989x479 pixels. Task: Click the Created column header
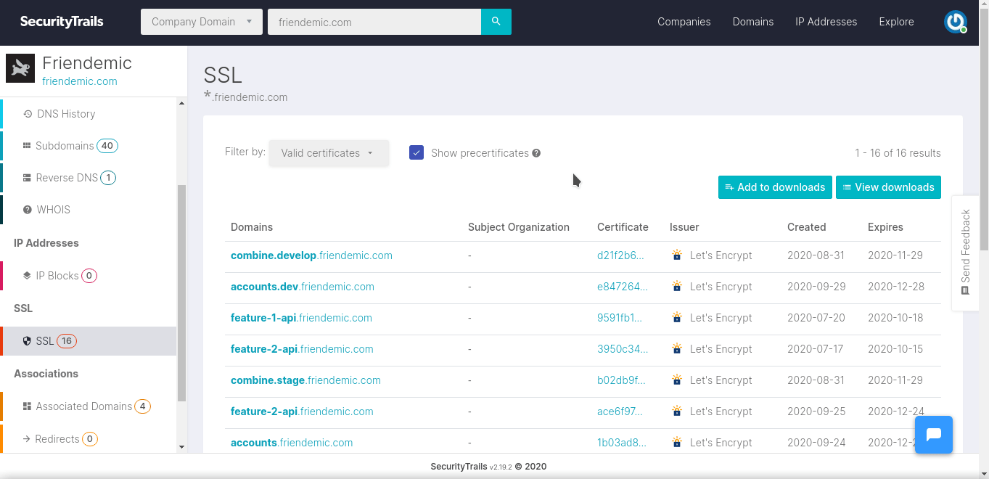(807, 227)
